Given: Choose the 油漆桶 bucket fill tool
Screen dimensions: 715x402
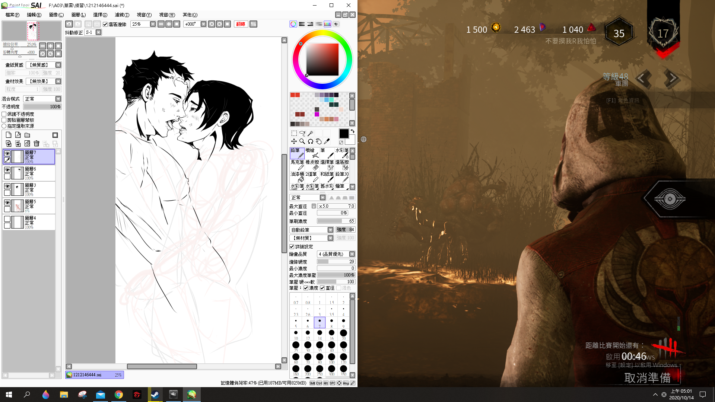Looking at the screenshot, I should tap(297, 177).
